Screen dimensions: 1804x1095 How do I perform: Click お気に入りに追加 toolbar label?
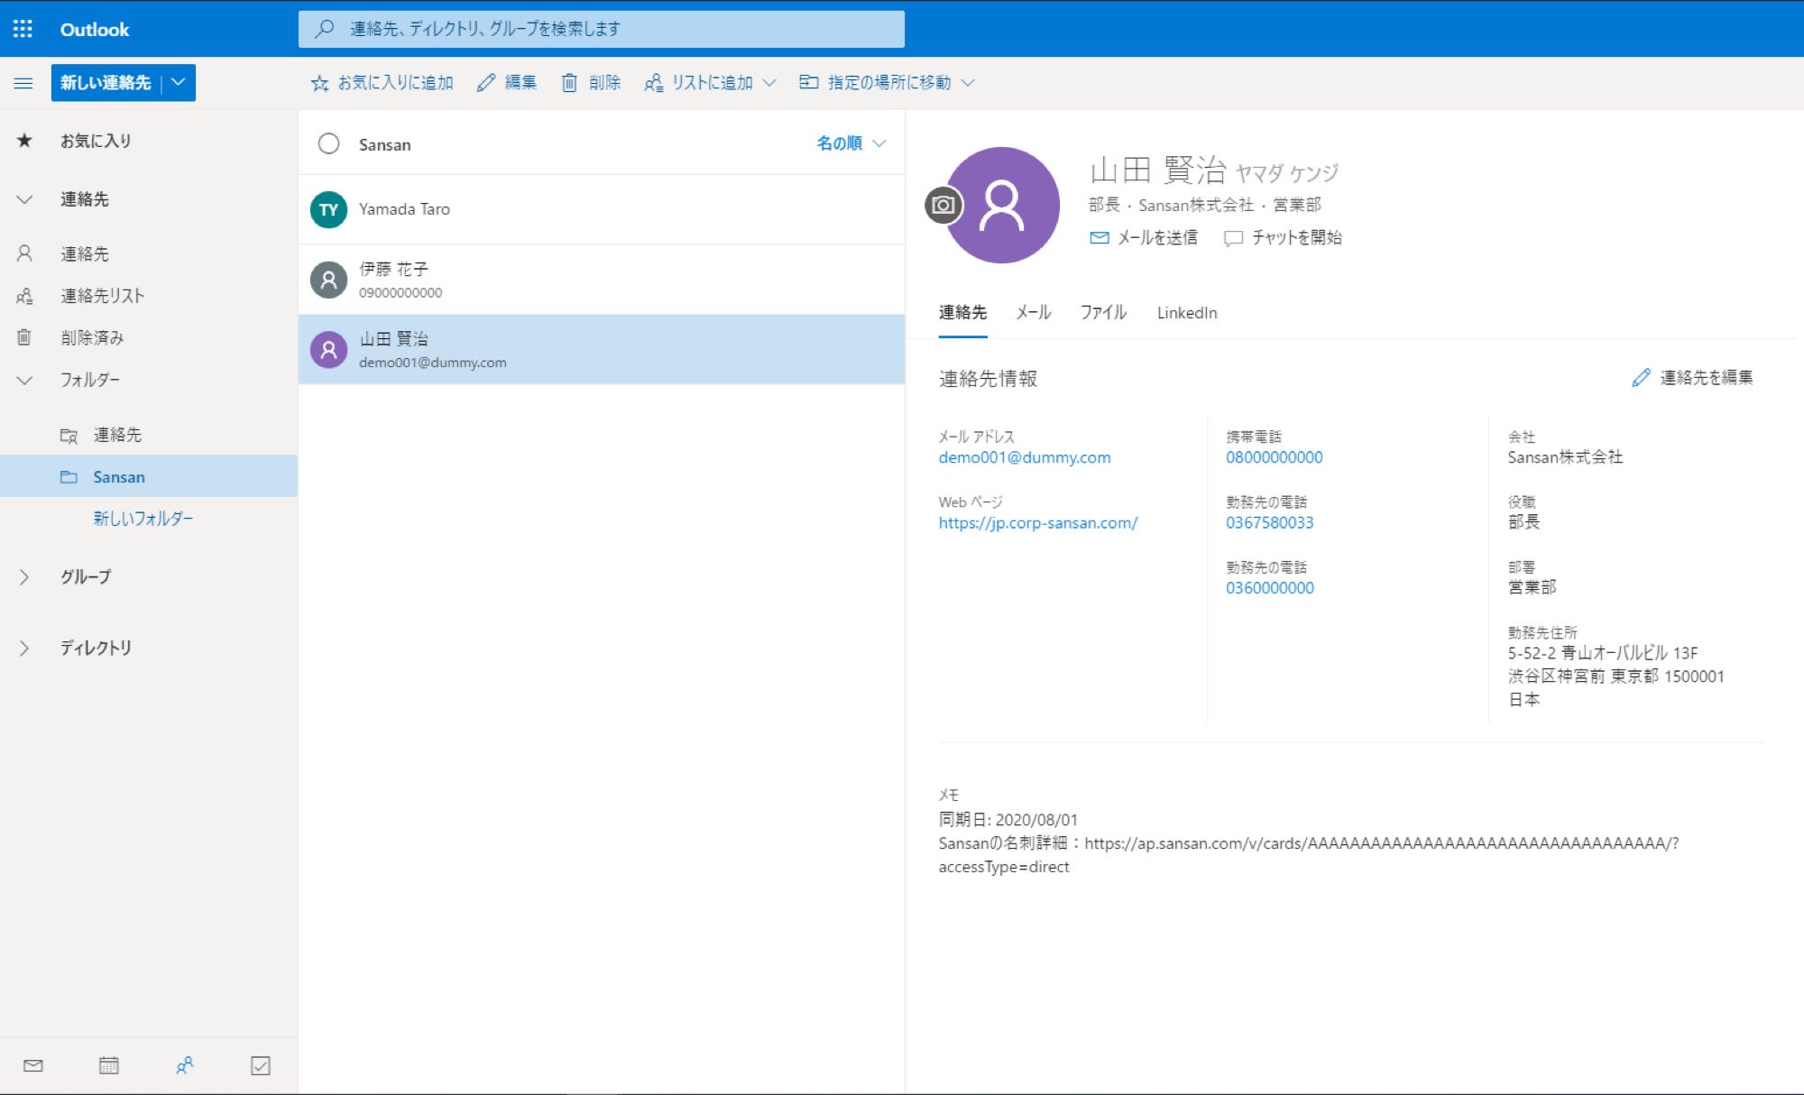point(395,83)
